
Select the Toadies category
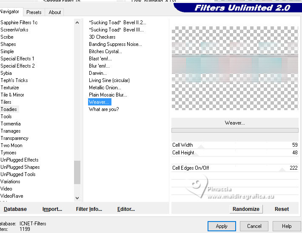(9, 109)
